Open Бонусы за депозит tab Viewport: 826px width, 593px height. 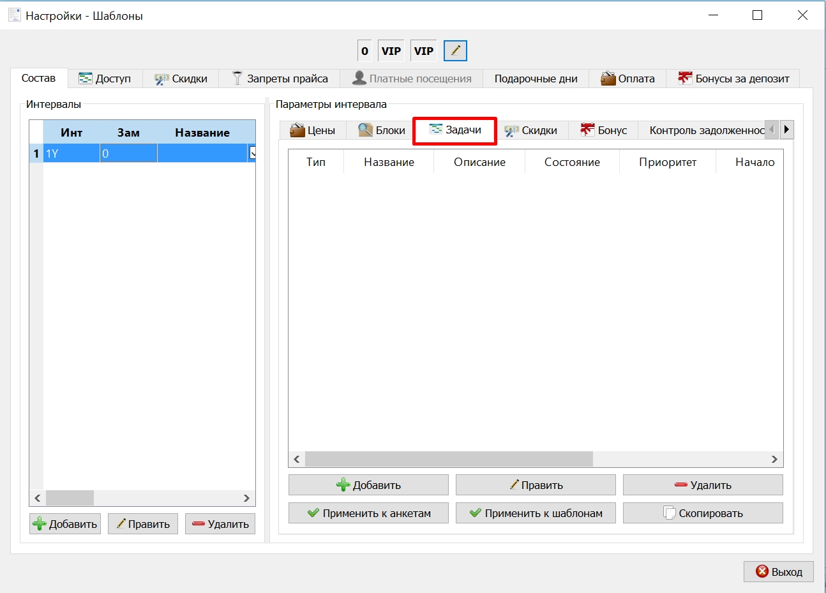pos(733,79)
